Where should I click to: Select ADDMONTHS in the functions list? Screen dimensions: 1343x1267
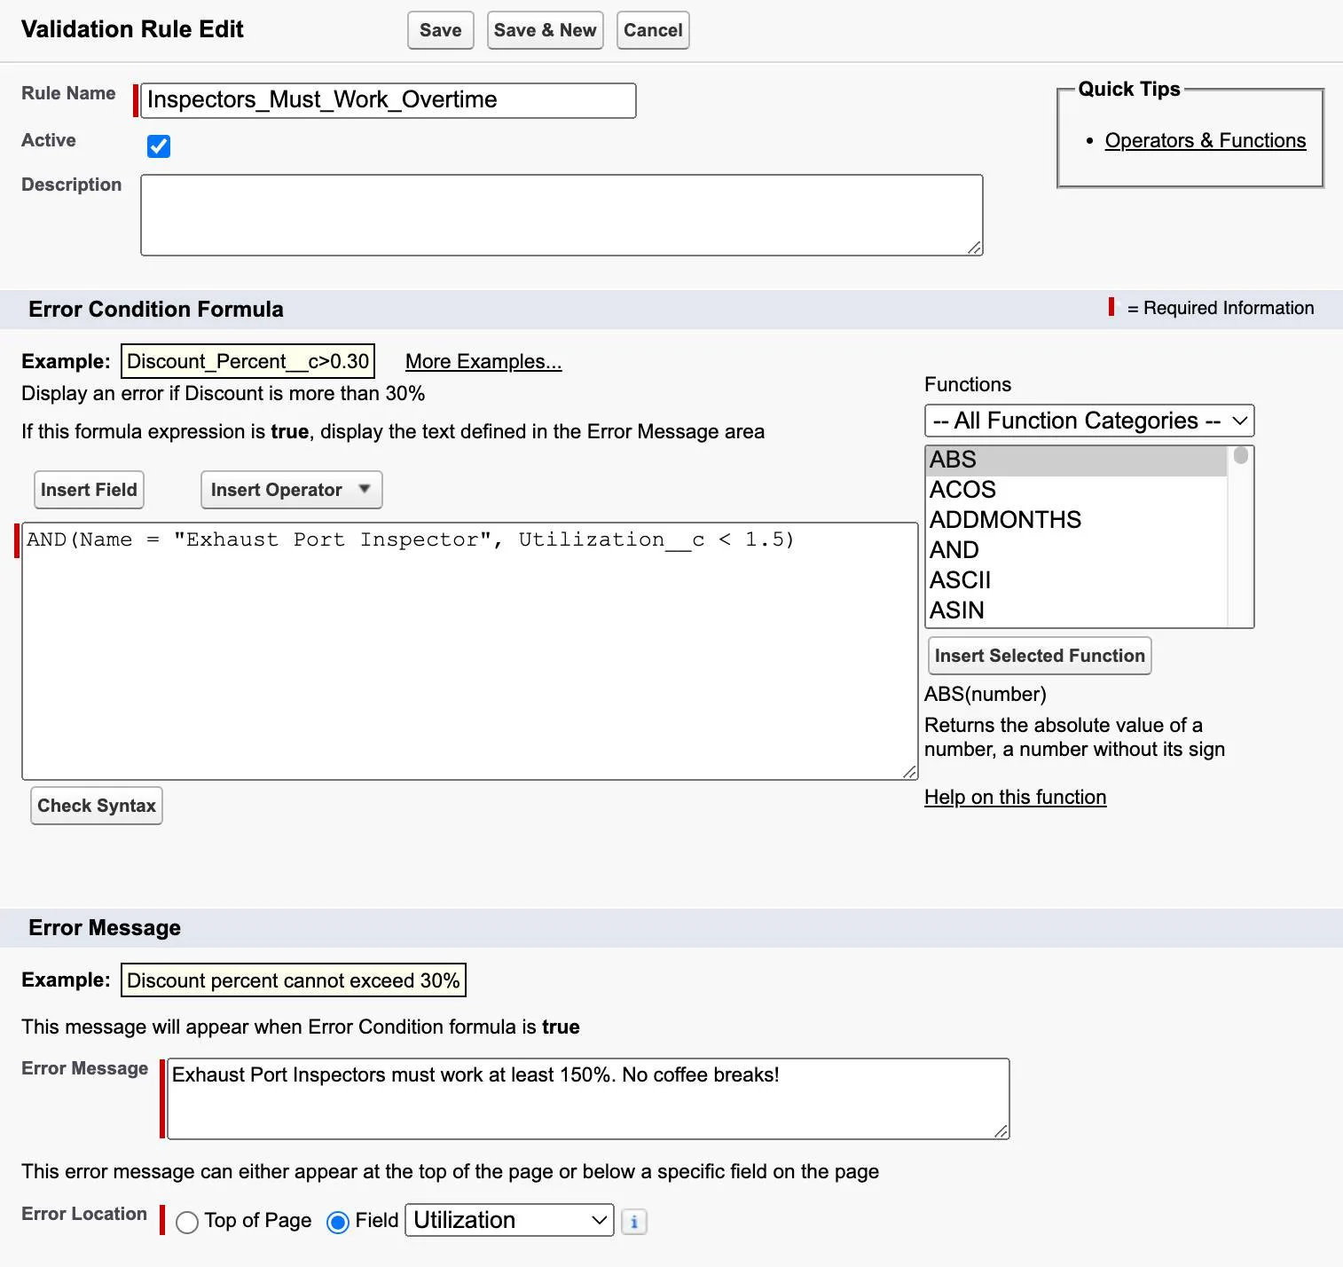[1077, 520]
